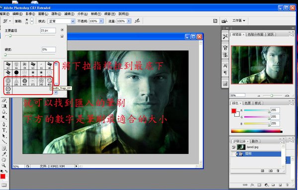The width and height of the screenshot is (298, 190).
Task: Launch Bridge from options bar icon
Action: [x=224, y=21]
